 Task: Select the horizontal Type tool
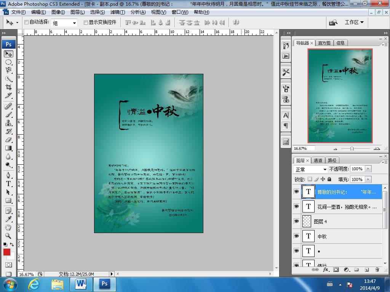(8, 184)
